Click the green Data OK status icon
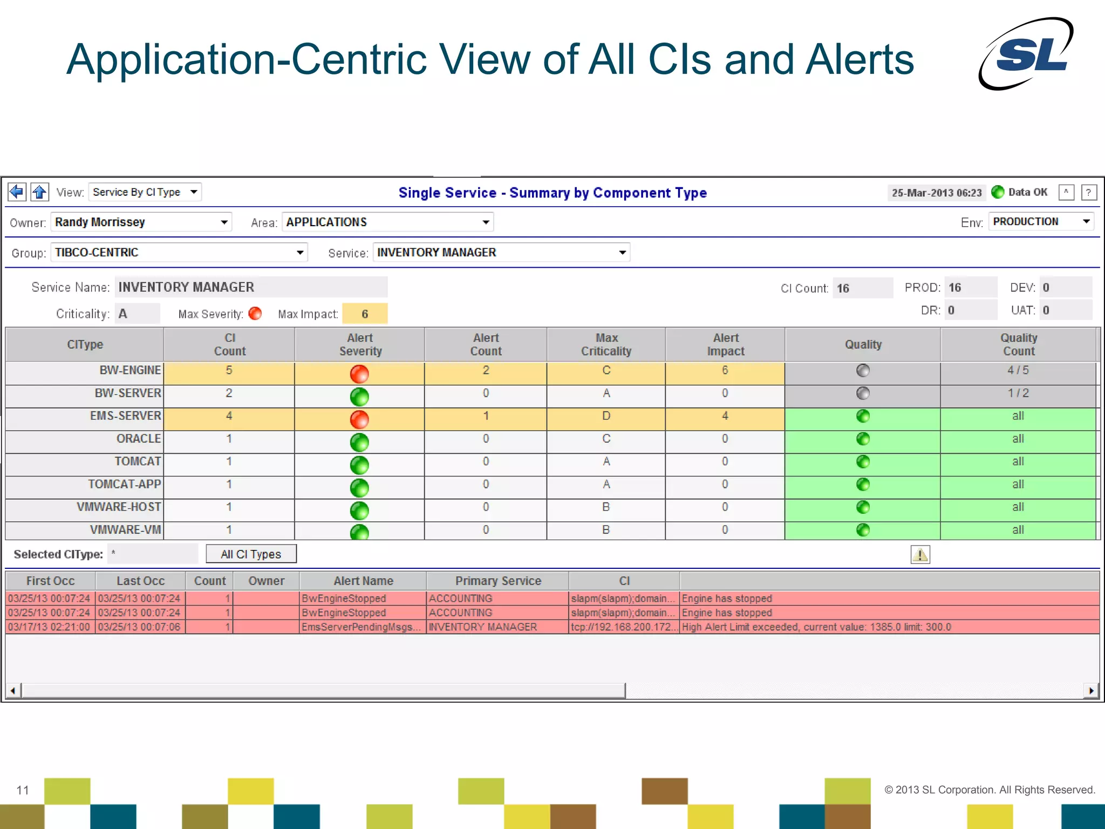The height and width of the screenshot is (829, 1105). pos(998,192)
